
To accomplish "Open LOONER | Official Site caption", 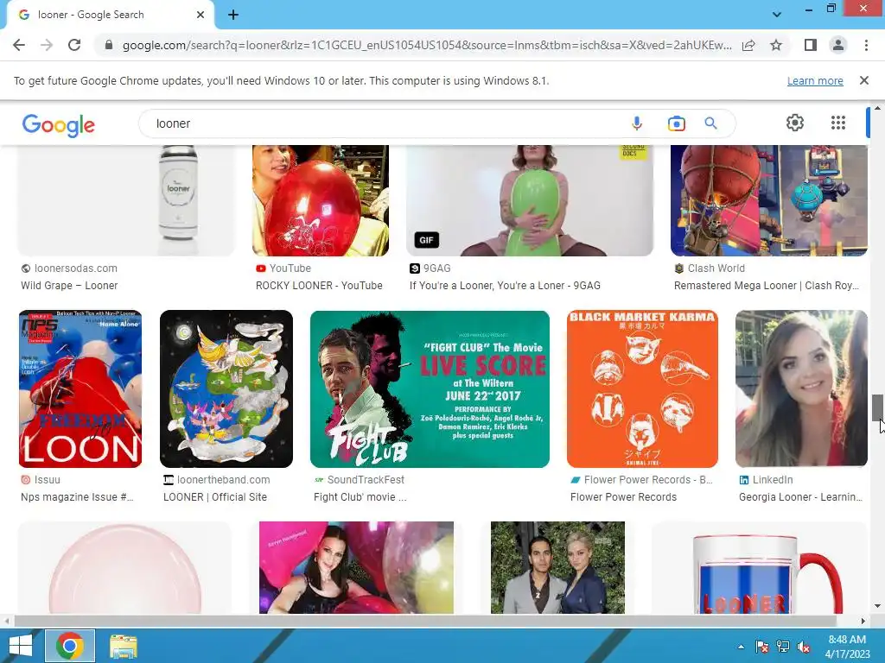I will point(215,496).
